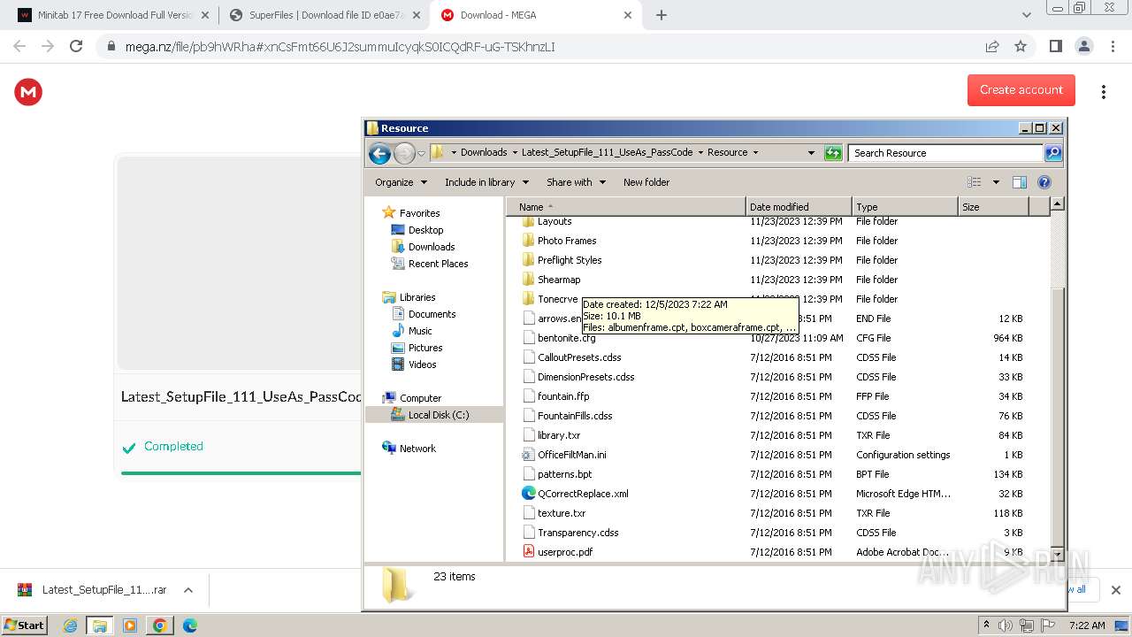Select the Layouts folder
1132x637 pixels.
point(555,221)
